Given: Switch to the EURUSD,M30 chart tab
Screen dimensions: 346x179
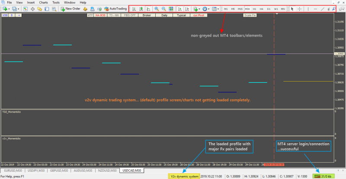Looking at the screenshot, I should [13, 171].
